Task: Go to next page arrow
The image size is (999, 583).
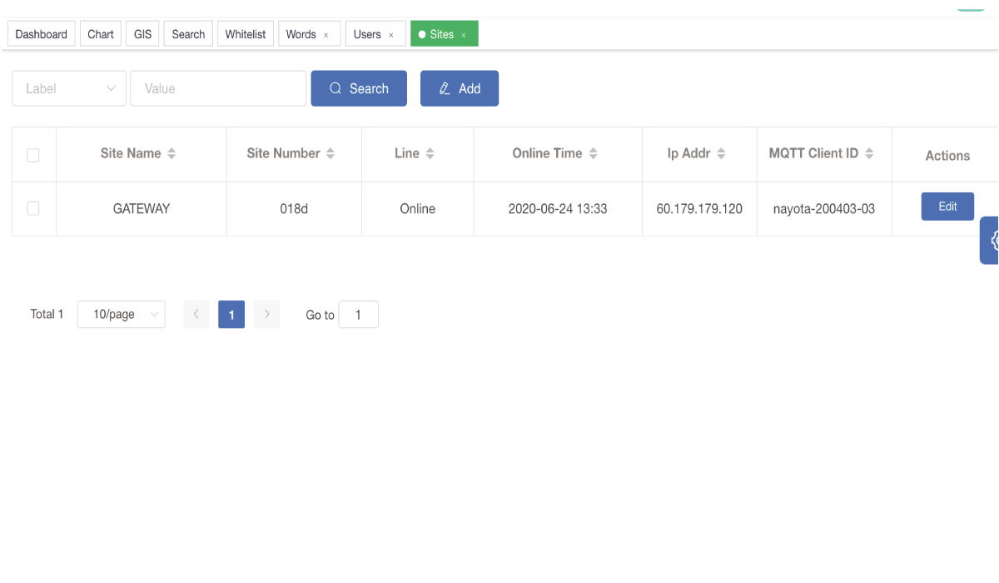Action: (266, 315)
